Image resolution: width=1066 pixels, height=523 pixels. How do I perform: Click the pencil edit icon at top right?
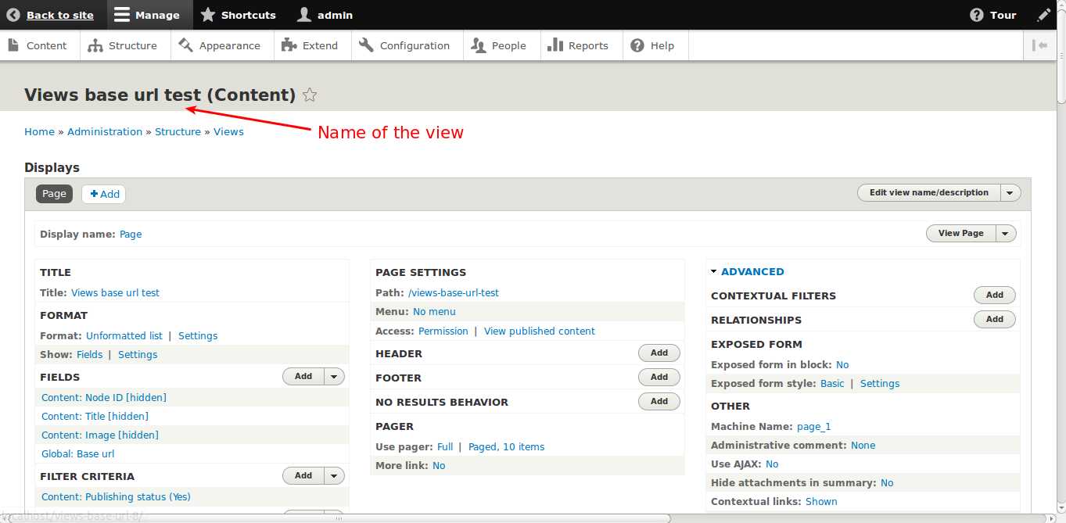pyautogui.click(x=1044, y=14)
